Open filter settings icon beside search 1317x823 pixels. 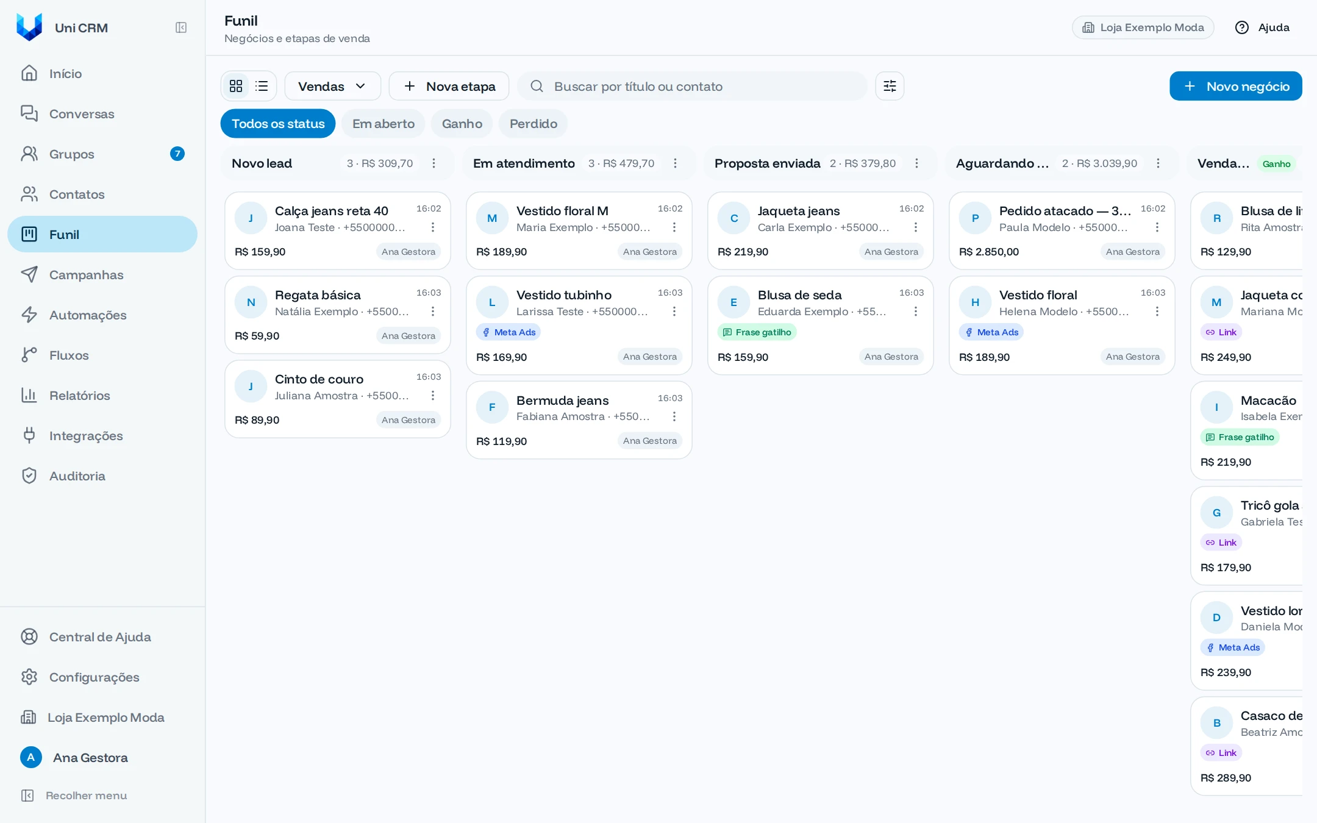point(890,86)
